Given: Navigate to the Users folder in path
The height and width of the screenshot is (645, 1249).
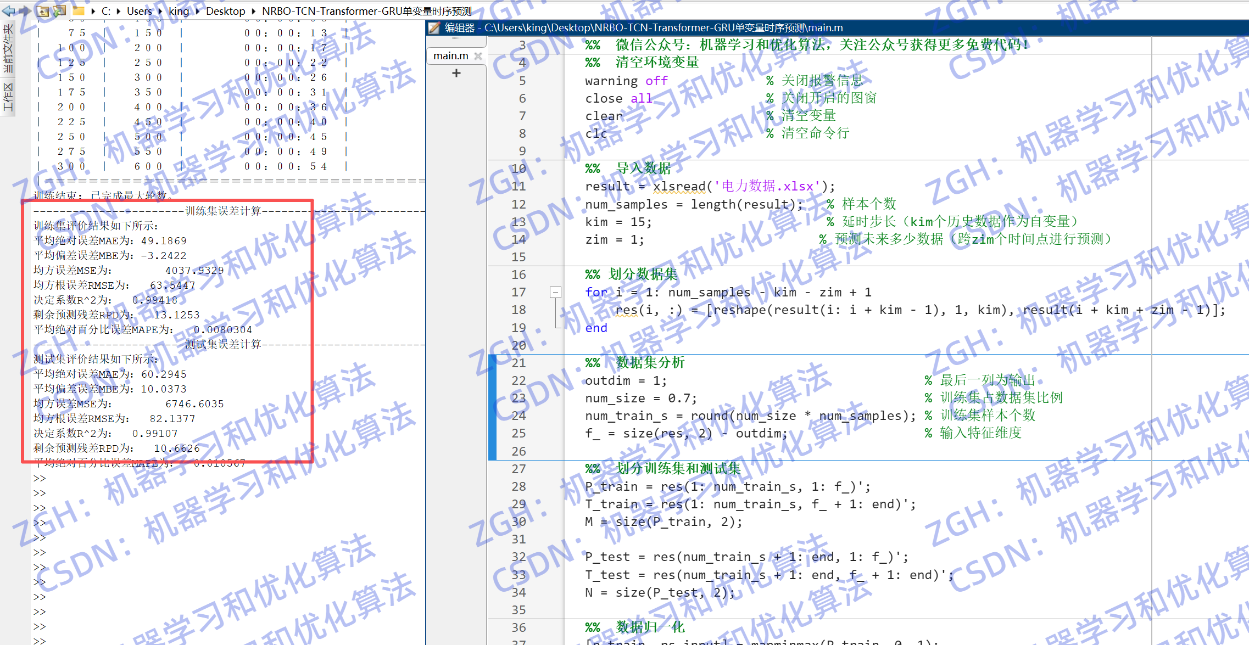Looking at the screenshot, I should click(139, 11).
